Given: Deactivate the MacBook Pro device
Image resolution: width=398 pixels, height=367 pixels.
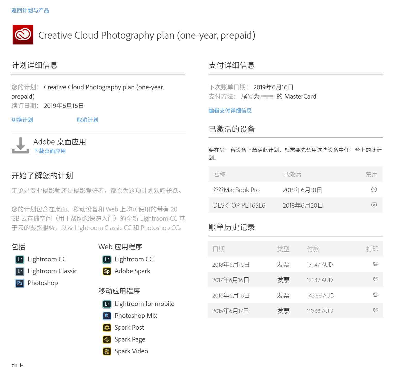Looking at the screenshot, I should 374,190.
